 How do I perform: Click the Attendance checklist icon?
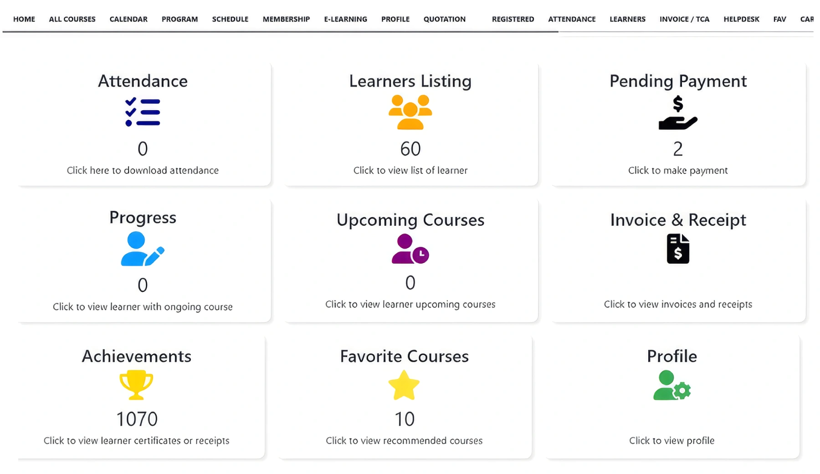pyautogui.click(x=143, y=112)
